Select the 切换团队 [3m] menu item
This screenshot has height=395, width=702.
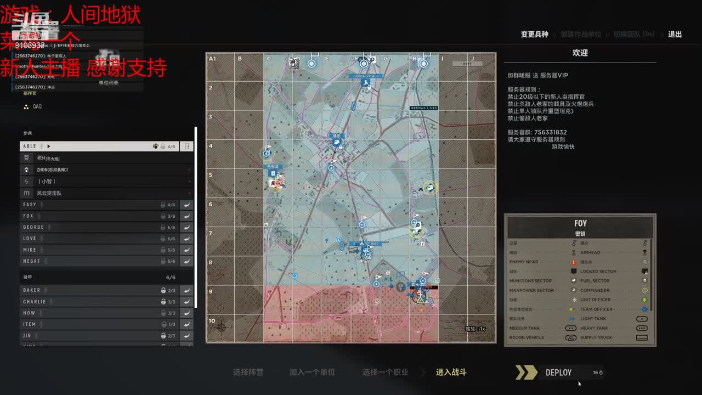click(x=634, y=34)
